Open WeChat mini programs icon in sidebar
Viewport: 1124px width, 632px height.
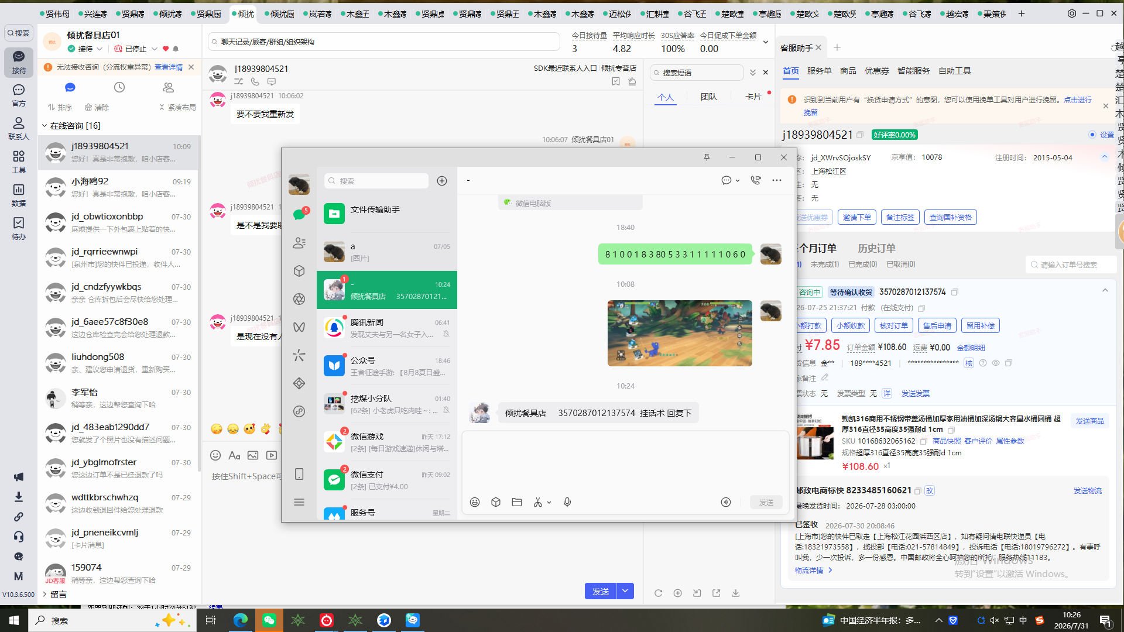point(299,383)
